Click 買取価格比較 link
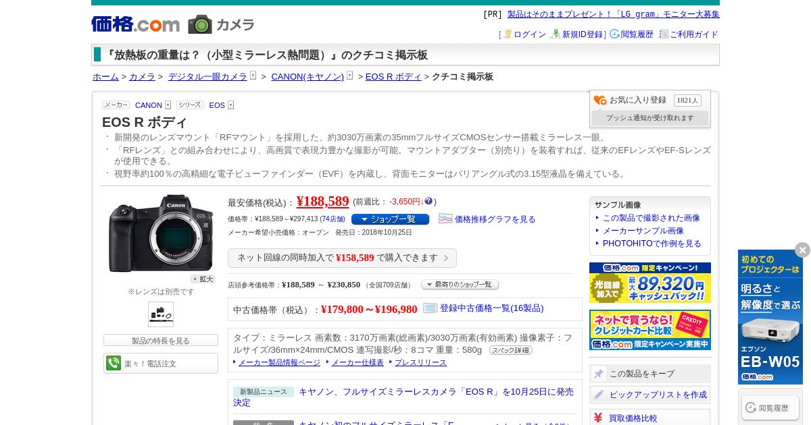This screenshot has height=425, width=811. point(633,418)
